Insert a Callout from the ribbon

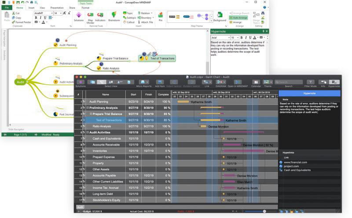[x=129, y=22]
